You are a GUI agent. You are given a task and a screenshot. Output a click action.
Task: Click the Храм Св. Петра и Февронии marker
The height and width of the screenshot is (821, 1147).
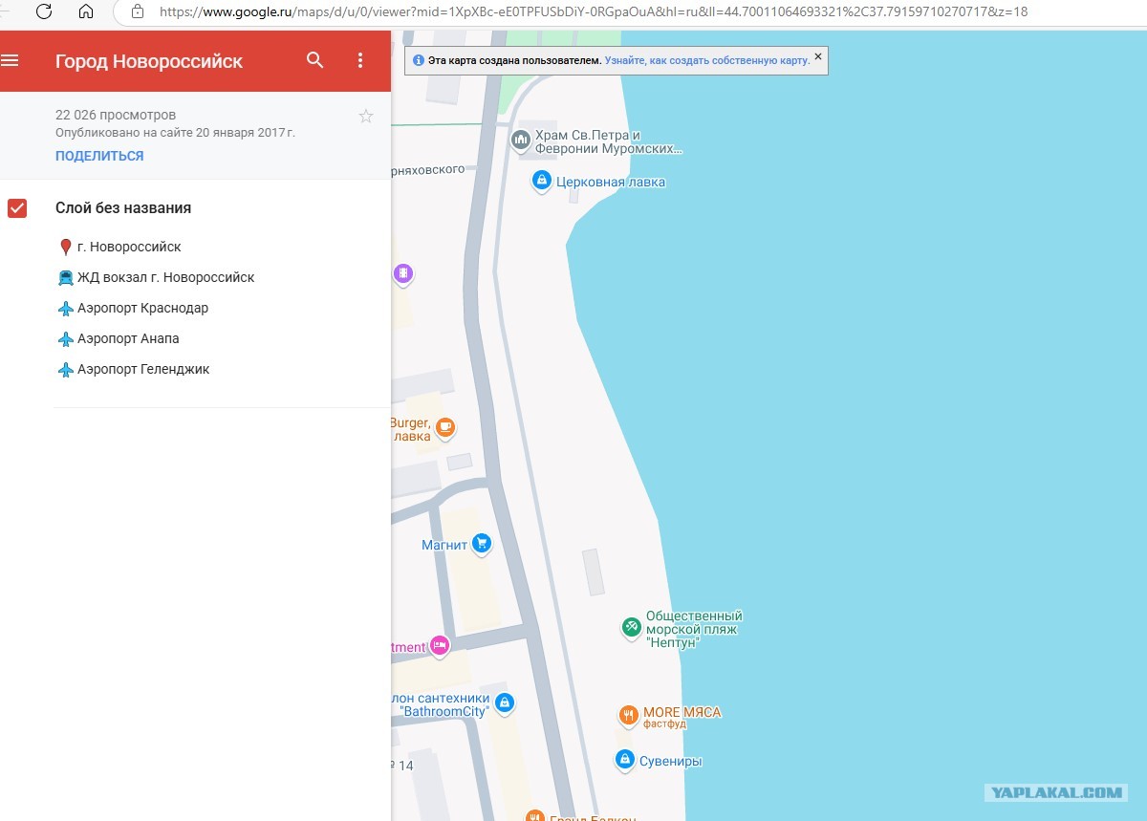(x=521, y=141)
